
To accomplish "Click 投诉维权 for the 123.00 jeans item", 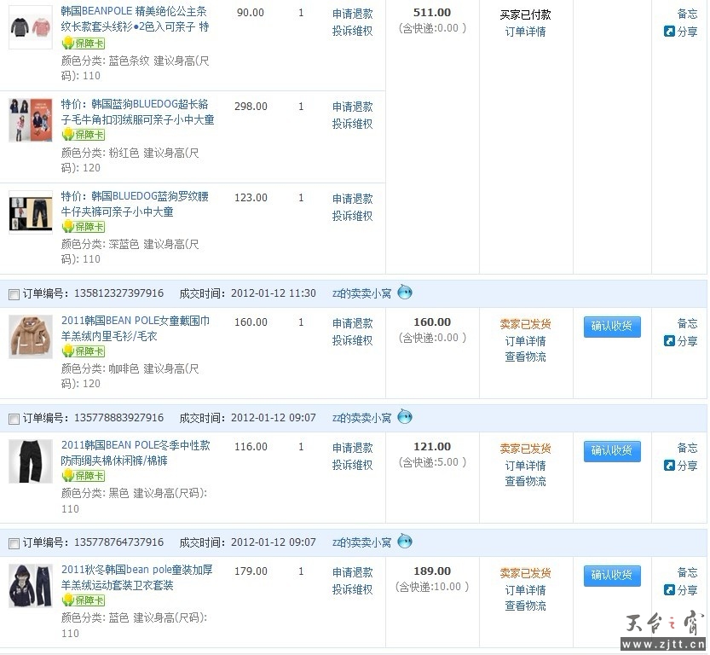I will pyautogui.click(x=352, y=216).
